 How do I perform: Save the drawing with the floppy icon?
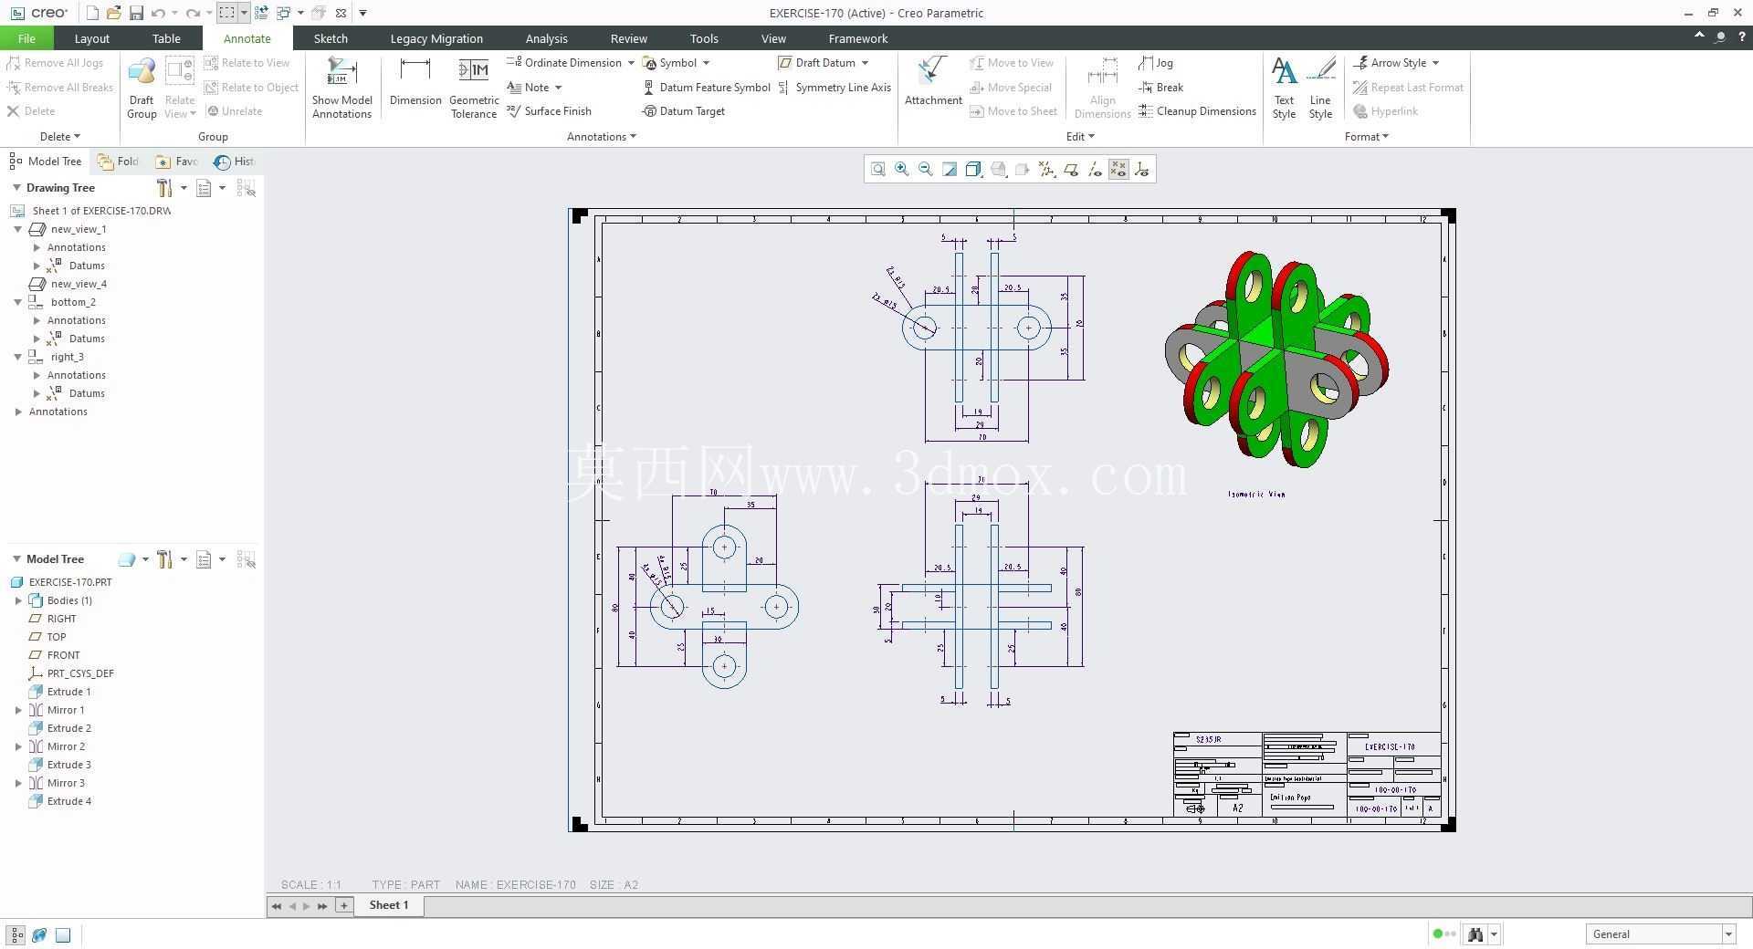136,13
